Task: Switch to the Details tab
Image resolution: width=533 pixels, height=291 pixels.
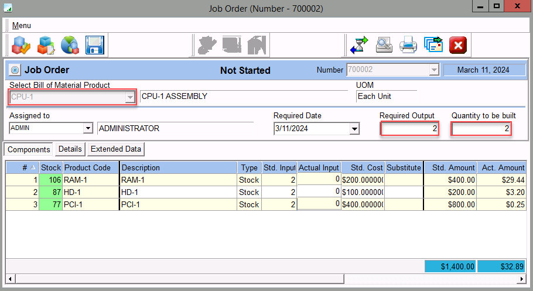Action: (x=70, y=149)
